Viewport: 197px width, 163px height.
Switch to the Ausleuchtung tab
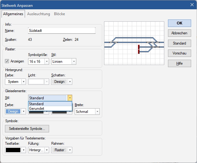[38, 14]
